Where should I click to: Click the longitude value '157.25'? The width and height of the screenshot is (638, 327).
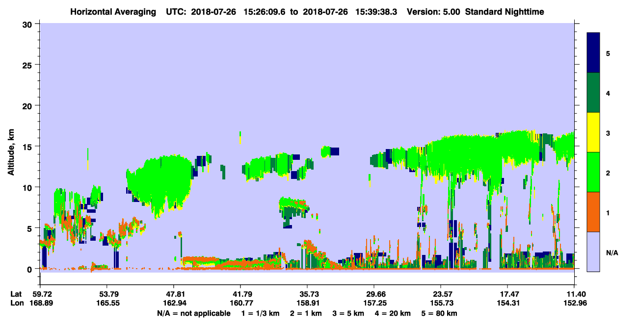coord(374,303)
